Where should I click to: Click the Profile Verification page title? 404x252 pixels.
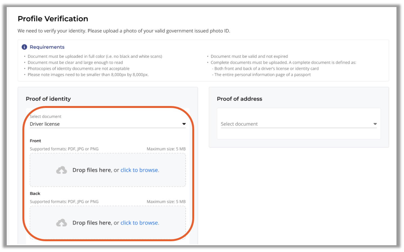point(53,19)
